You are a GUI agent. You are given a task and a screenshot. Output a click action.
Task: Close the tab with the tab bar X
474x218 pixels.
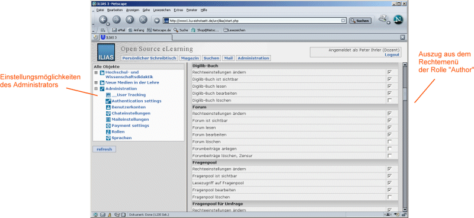402,37
